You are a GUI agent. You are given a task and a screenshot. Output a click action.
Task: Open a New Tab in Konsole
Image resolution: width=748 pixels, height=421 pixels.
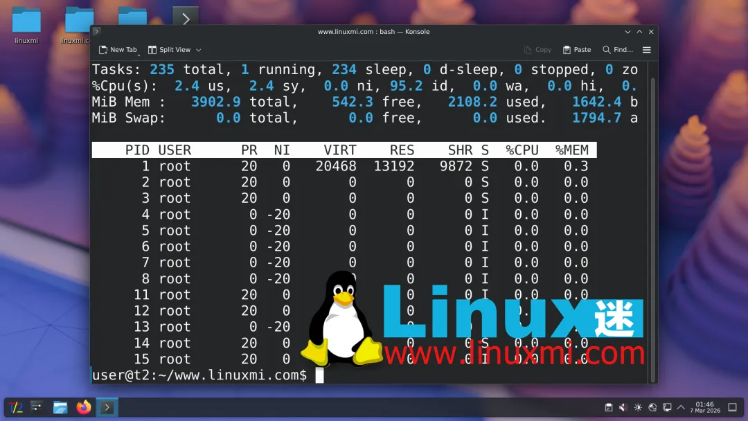coord(117,50)
